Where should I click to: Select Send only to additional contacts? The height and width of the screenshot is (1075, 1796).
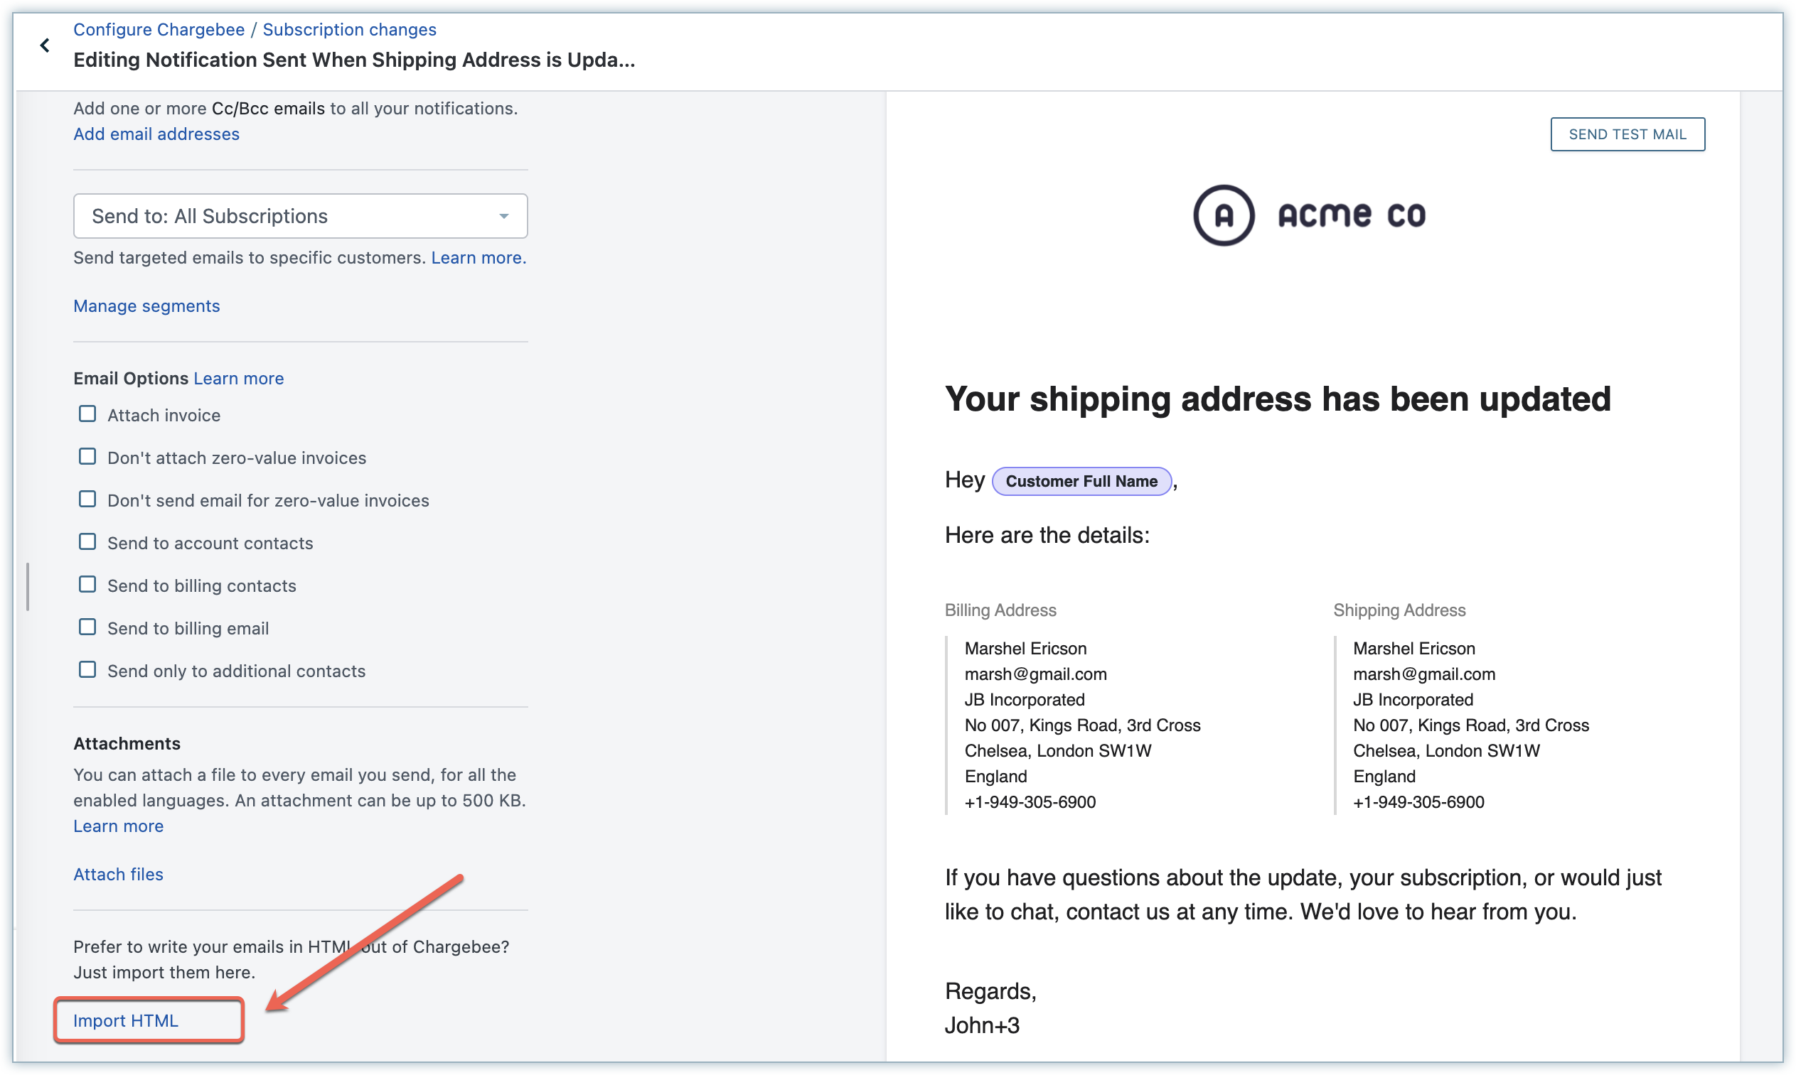click(x=87, y=671)
